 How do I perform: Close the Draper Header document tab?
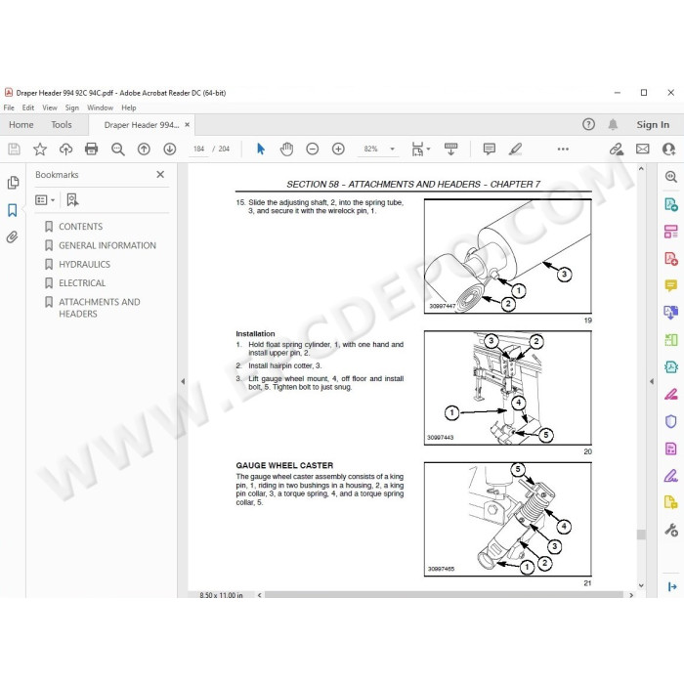point(188,125)
